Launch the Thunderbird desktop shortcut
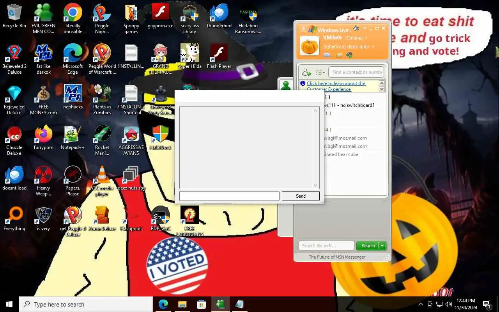 coord(219,16)
